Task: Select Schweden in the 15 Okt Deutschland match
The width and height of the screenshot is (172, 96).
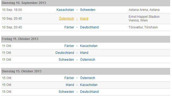Action: 66,91
